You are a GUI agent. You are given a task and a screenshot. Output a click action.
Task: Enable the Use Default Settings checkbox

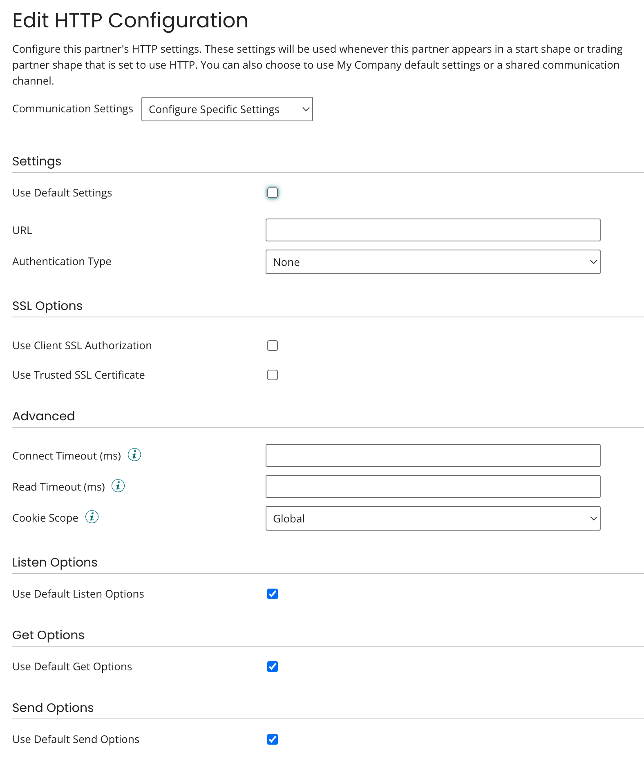pyautogui.click(x=273, y=192)
